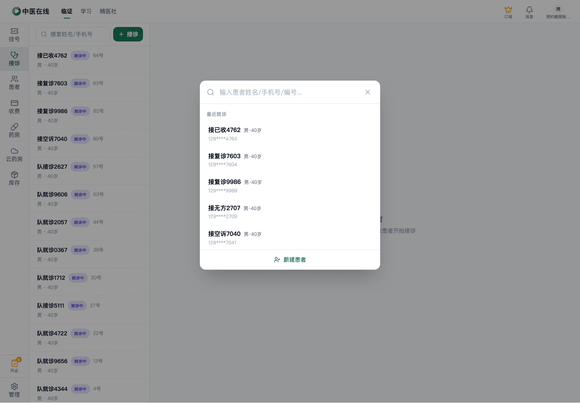Open the 消息 bell notifications icon
This screenshot has width=580, height=403.
[x=529, y=12]
